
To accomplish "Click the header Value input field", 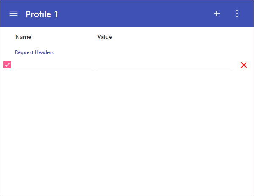I will tap(164, 65).
